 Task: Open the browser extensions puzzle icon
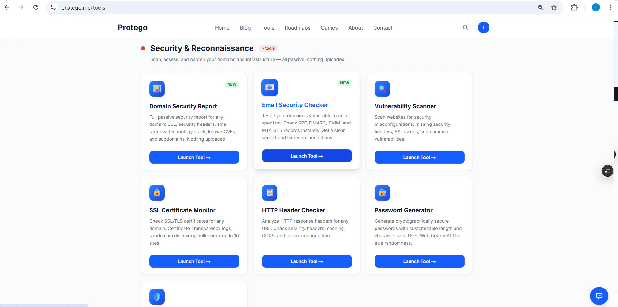point(574,7)
